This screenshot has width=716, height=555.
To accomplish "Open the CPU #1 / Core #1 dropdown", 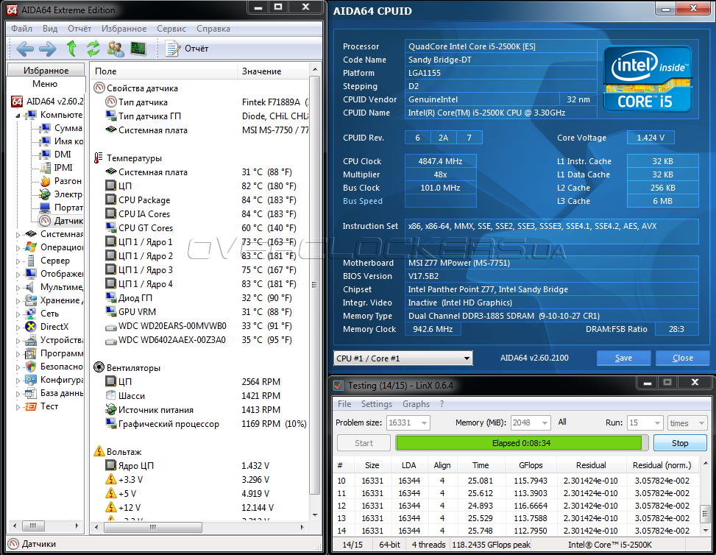I will [403, 358].
